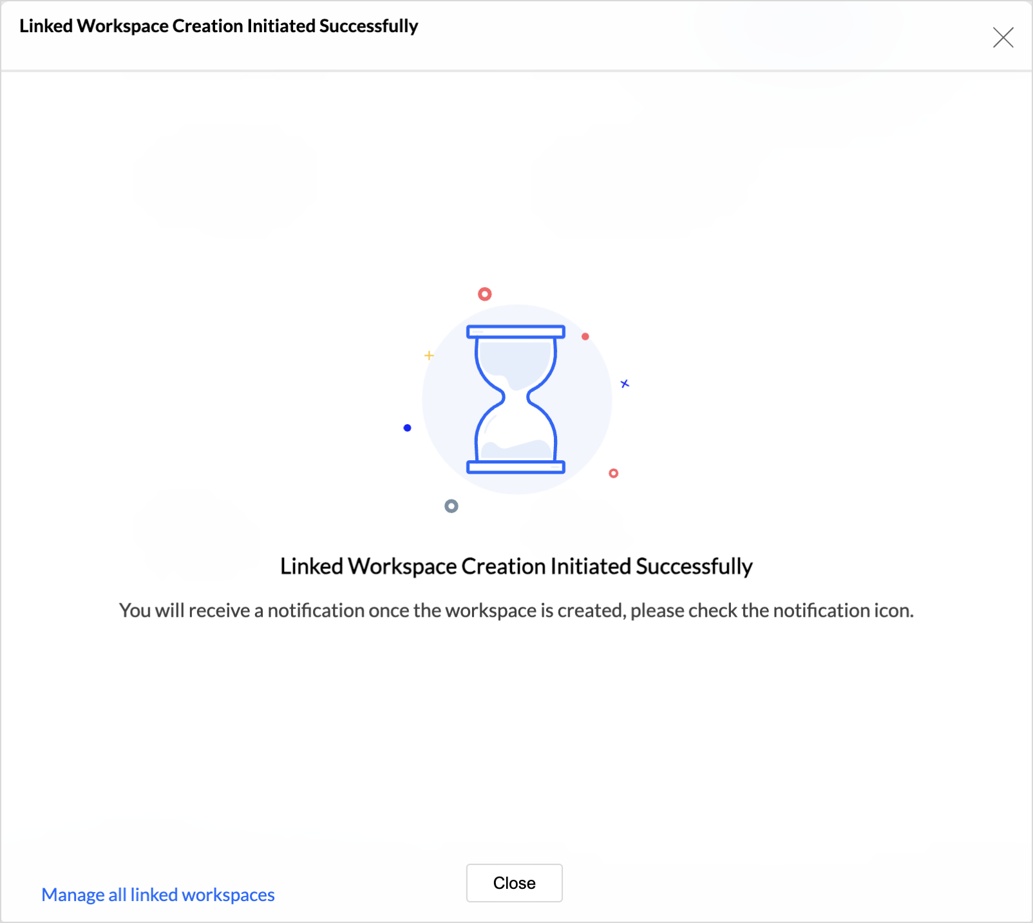Click the small red ring lower right of hourglass
Viewport: 1033px width, 923px height.
[x=613, y=473]
